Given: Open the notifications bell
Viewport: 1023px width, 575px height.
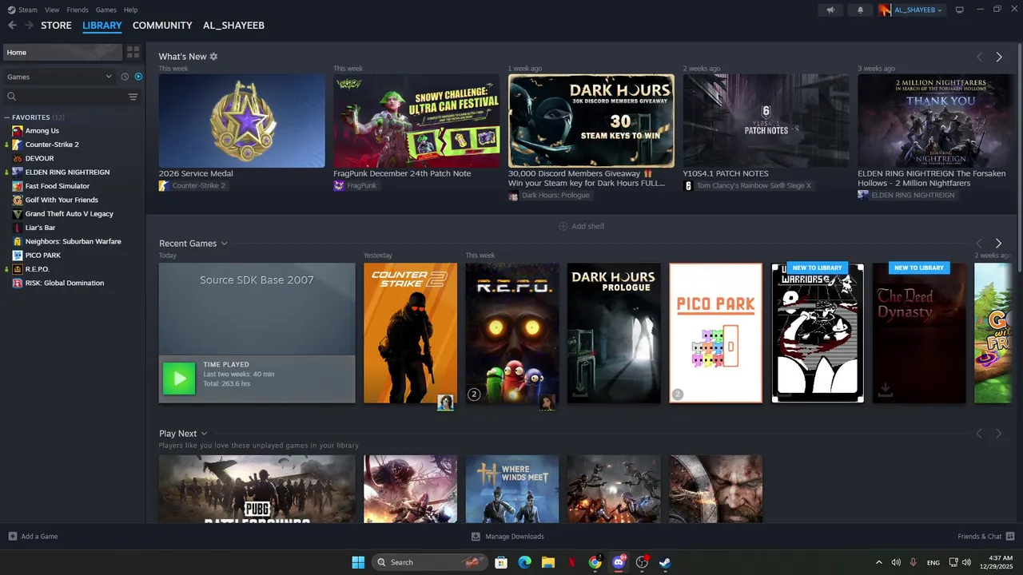Looking at the screenshot, I should click(861, 10).
